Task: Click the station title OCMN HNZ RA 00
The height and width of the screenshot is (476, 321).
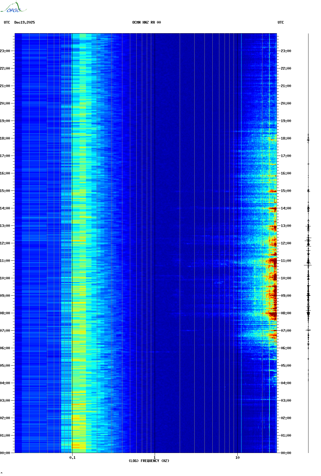Action: click(x=147, y=22)
